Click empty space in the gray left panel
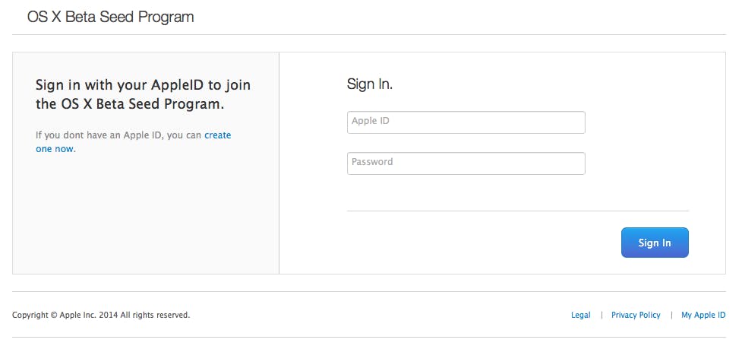Screen dimensions: 742x349 146,221
